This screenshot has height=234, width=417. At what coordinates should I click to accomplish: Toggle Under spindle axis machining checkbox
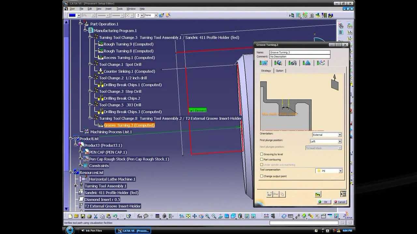[262, 165]
